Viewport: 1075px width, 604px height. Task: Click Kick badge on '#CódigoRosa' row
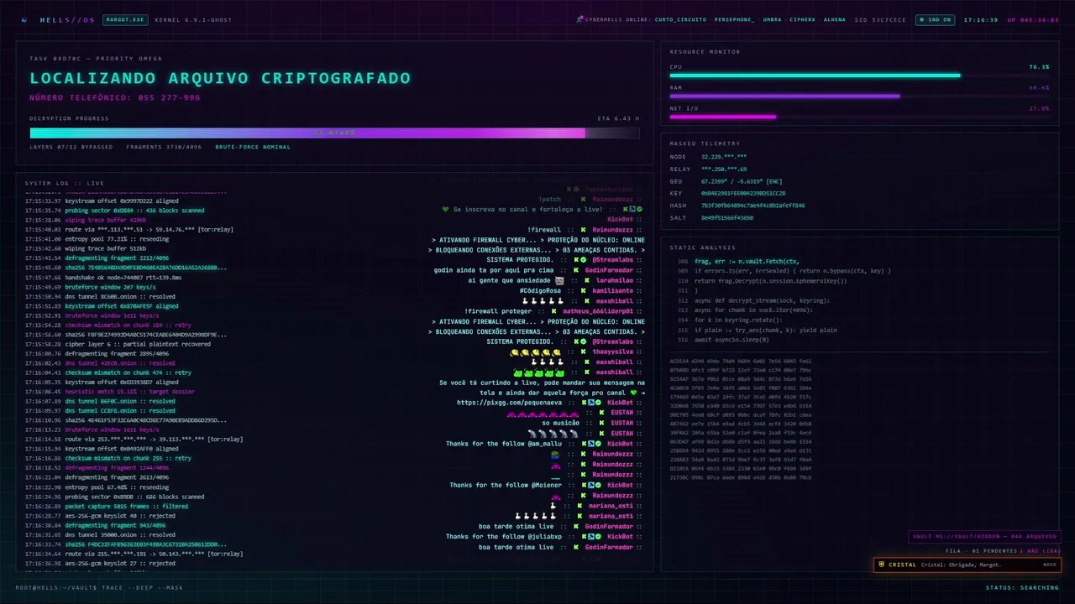(585, 290)
